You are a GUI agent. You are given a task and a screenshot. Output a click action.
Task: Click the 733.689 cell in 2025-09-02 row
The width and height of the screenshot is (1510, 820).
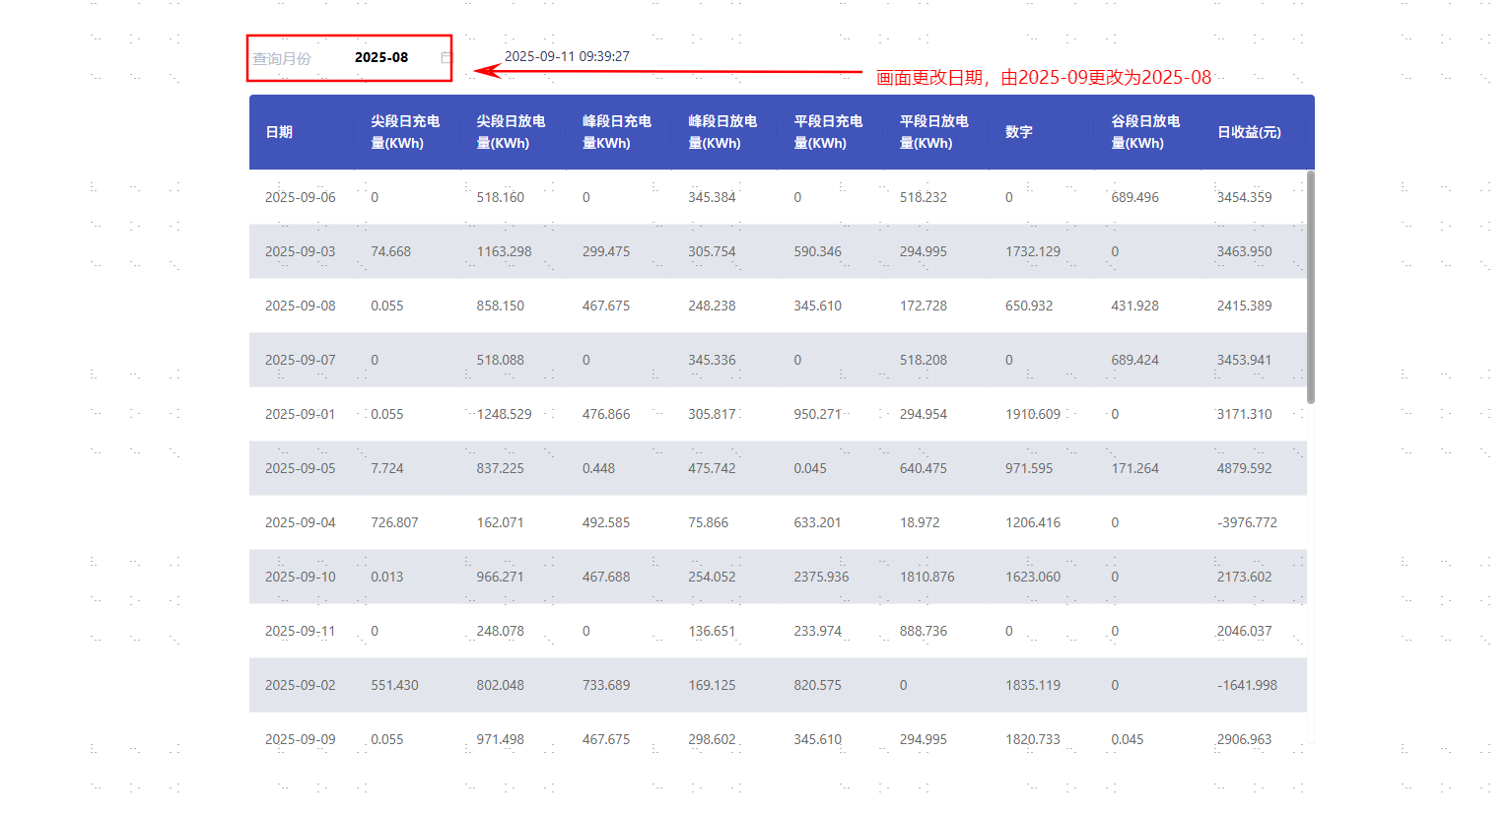[x=606, y=685]
